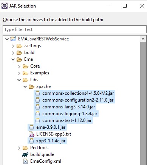Click the EmaConfig.xml file icon

25,161
